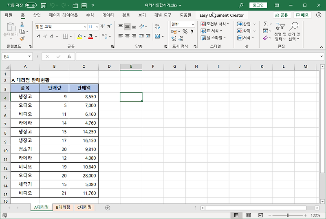Open Name Box dropdown arrow
This screenshot has height=219, width=326.
coord(29,56)
